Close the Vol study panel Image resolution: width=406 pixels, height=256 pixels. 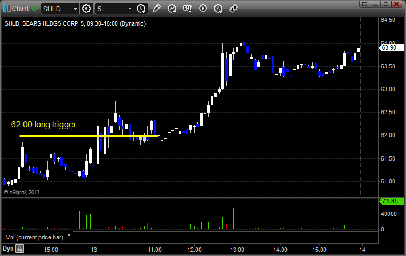[69, 235]
